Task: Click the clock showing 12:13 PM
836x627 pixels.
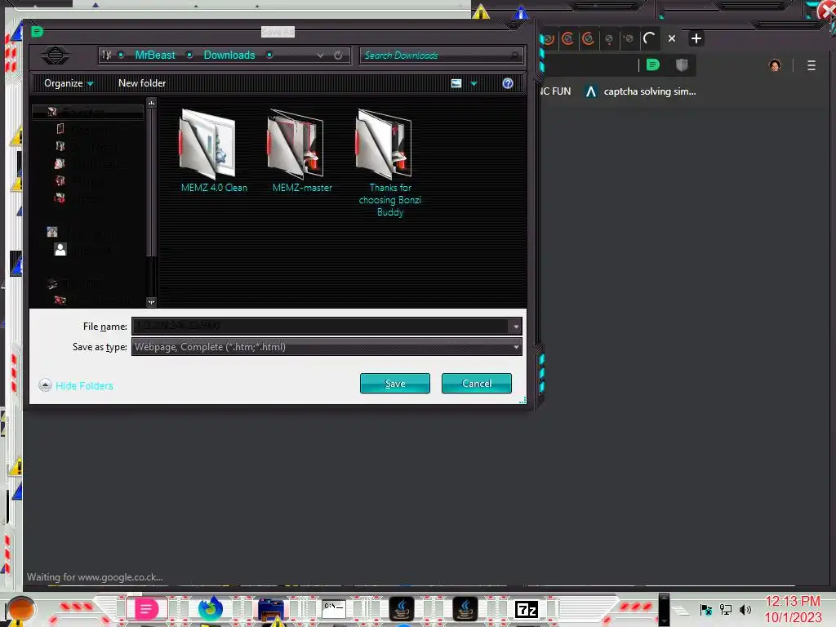Action: point(792,602)
